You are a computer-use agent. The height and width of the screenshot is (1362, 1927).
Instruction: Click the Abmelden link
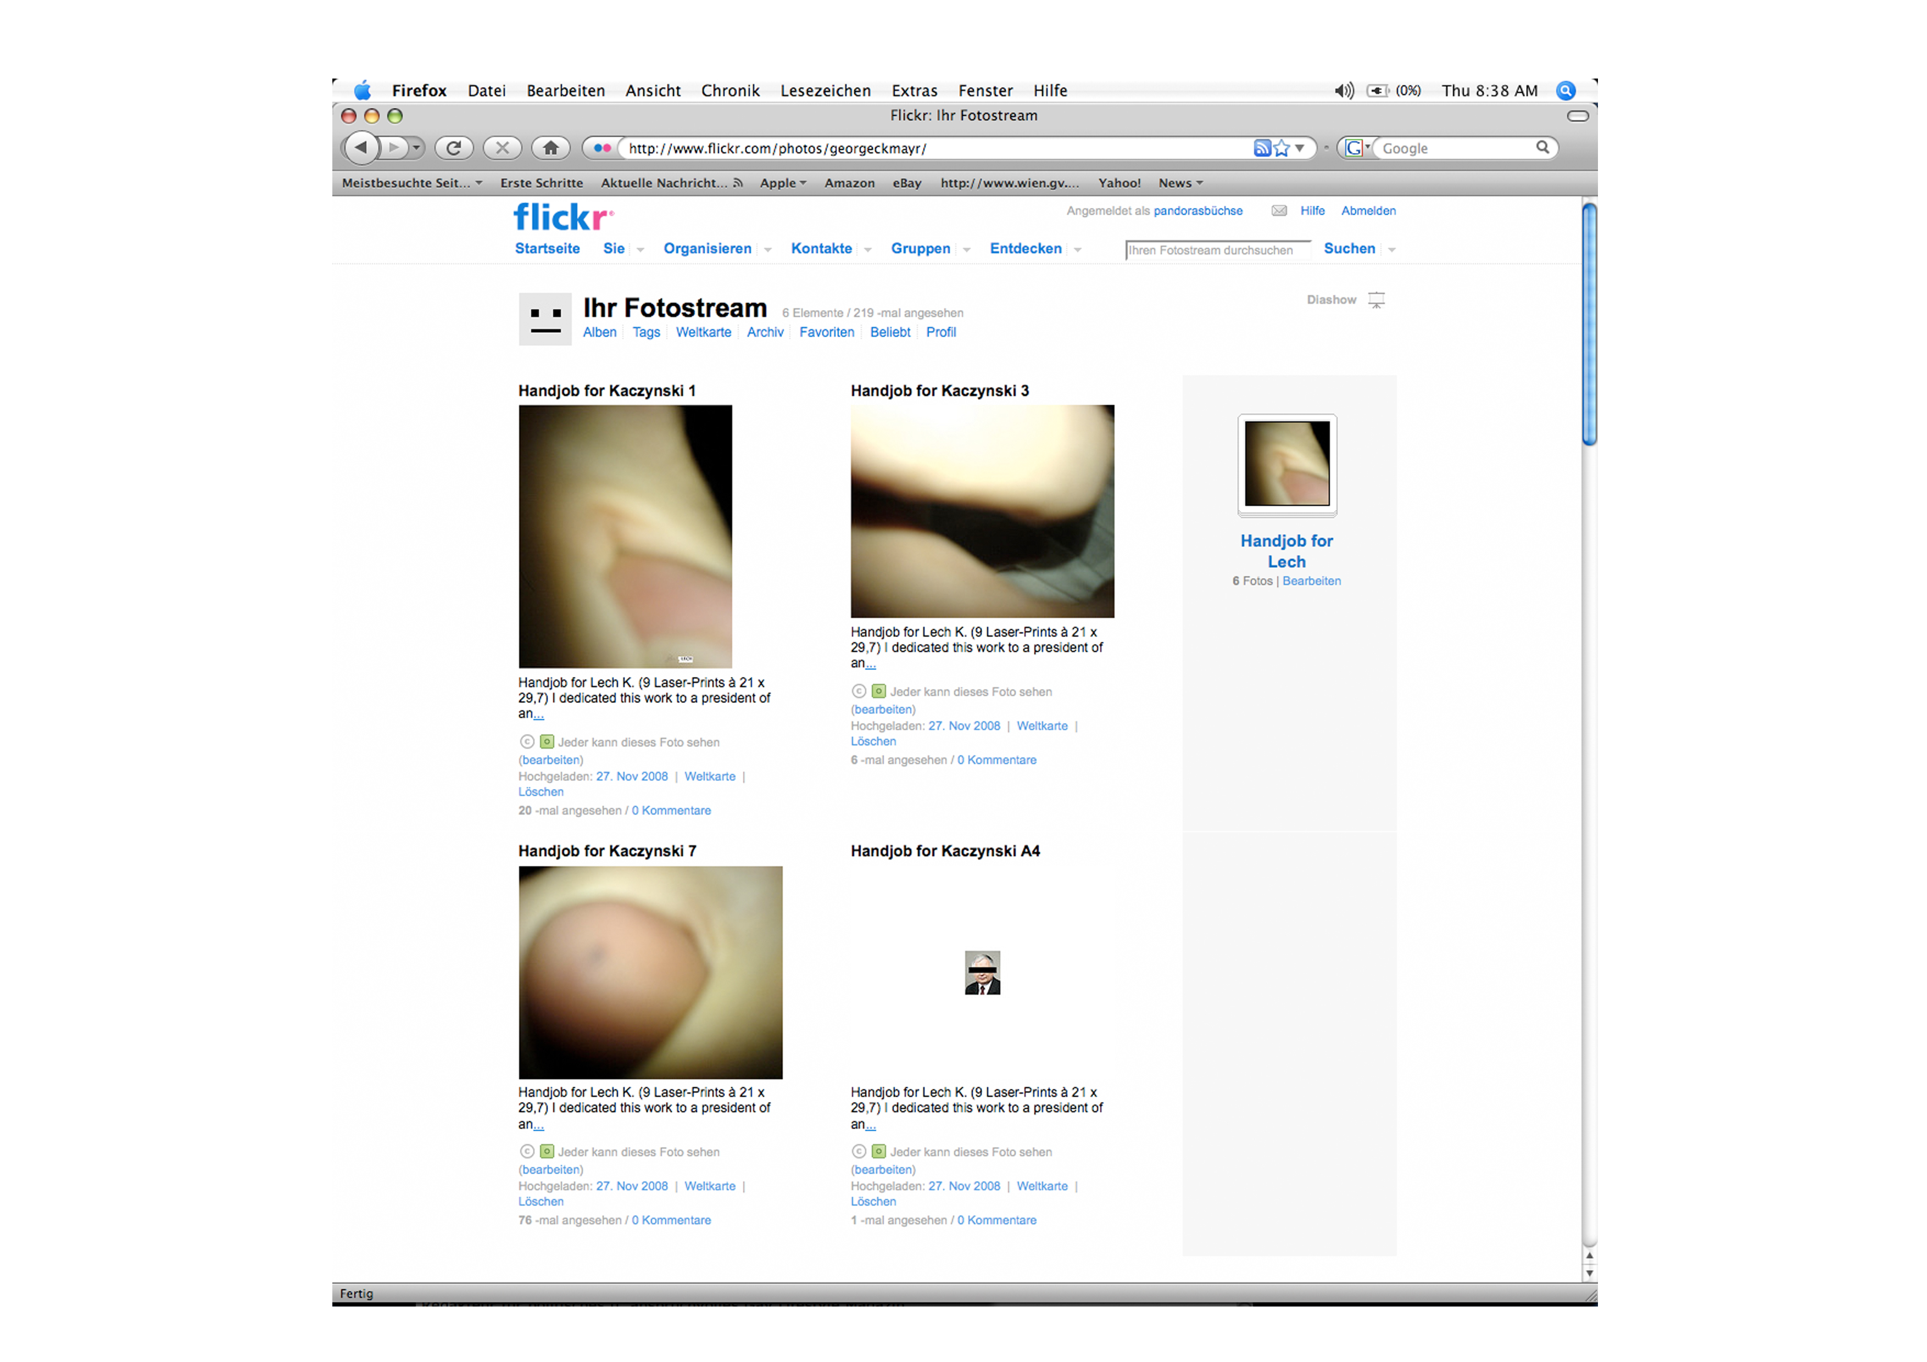(1368, 211)
